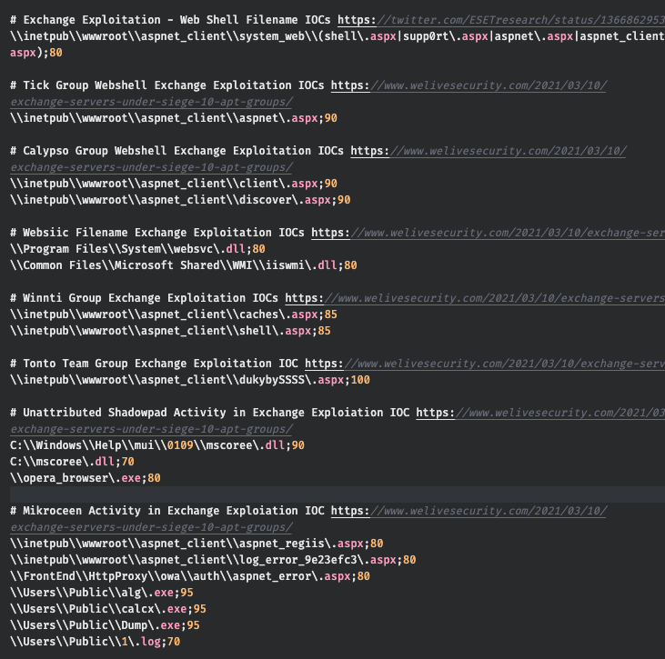This screenshot has width=665, height=659.
Task: Click the highlighted empty line below opera_browser
Action: coord(332,494)
